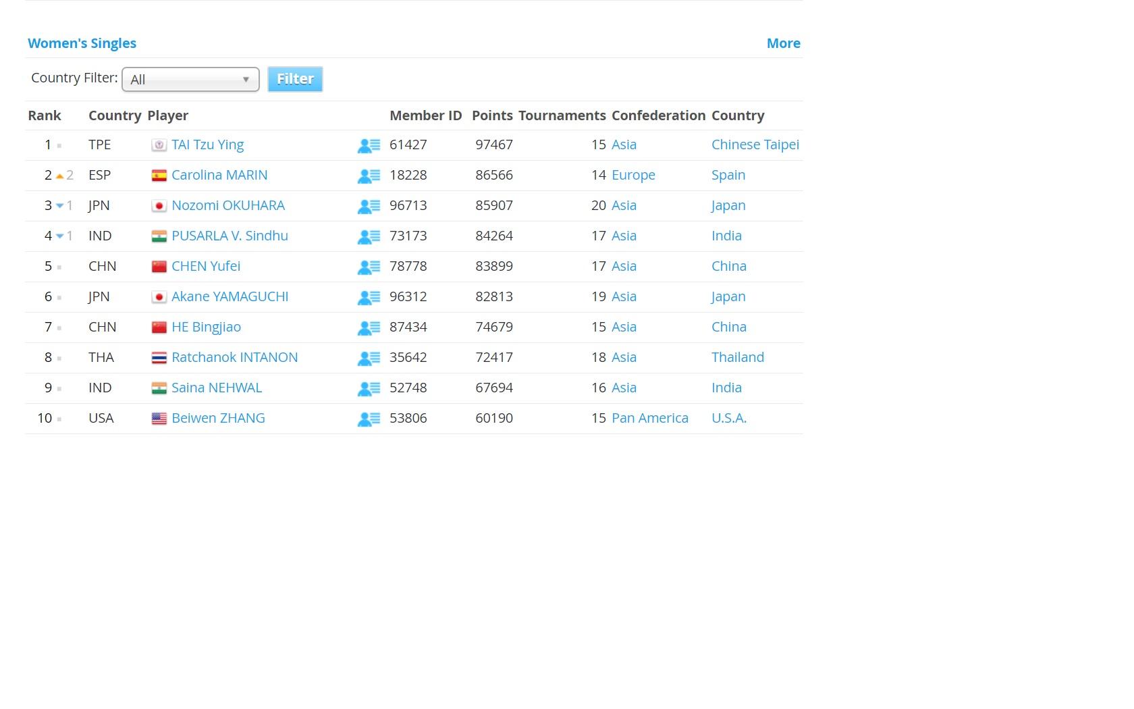1134x709 pixels.
Task: Open the Country Filter dropdown
Action: pos(190,80)
